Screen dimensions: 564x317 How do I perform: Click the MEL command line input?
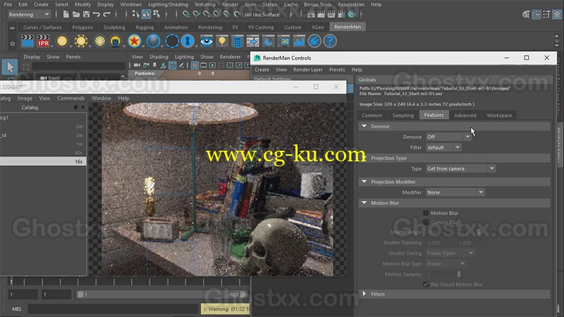[114, 309]
